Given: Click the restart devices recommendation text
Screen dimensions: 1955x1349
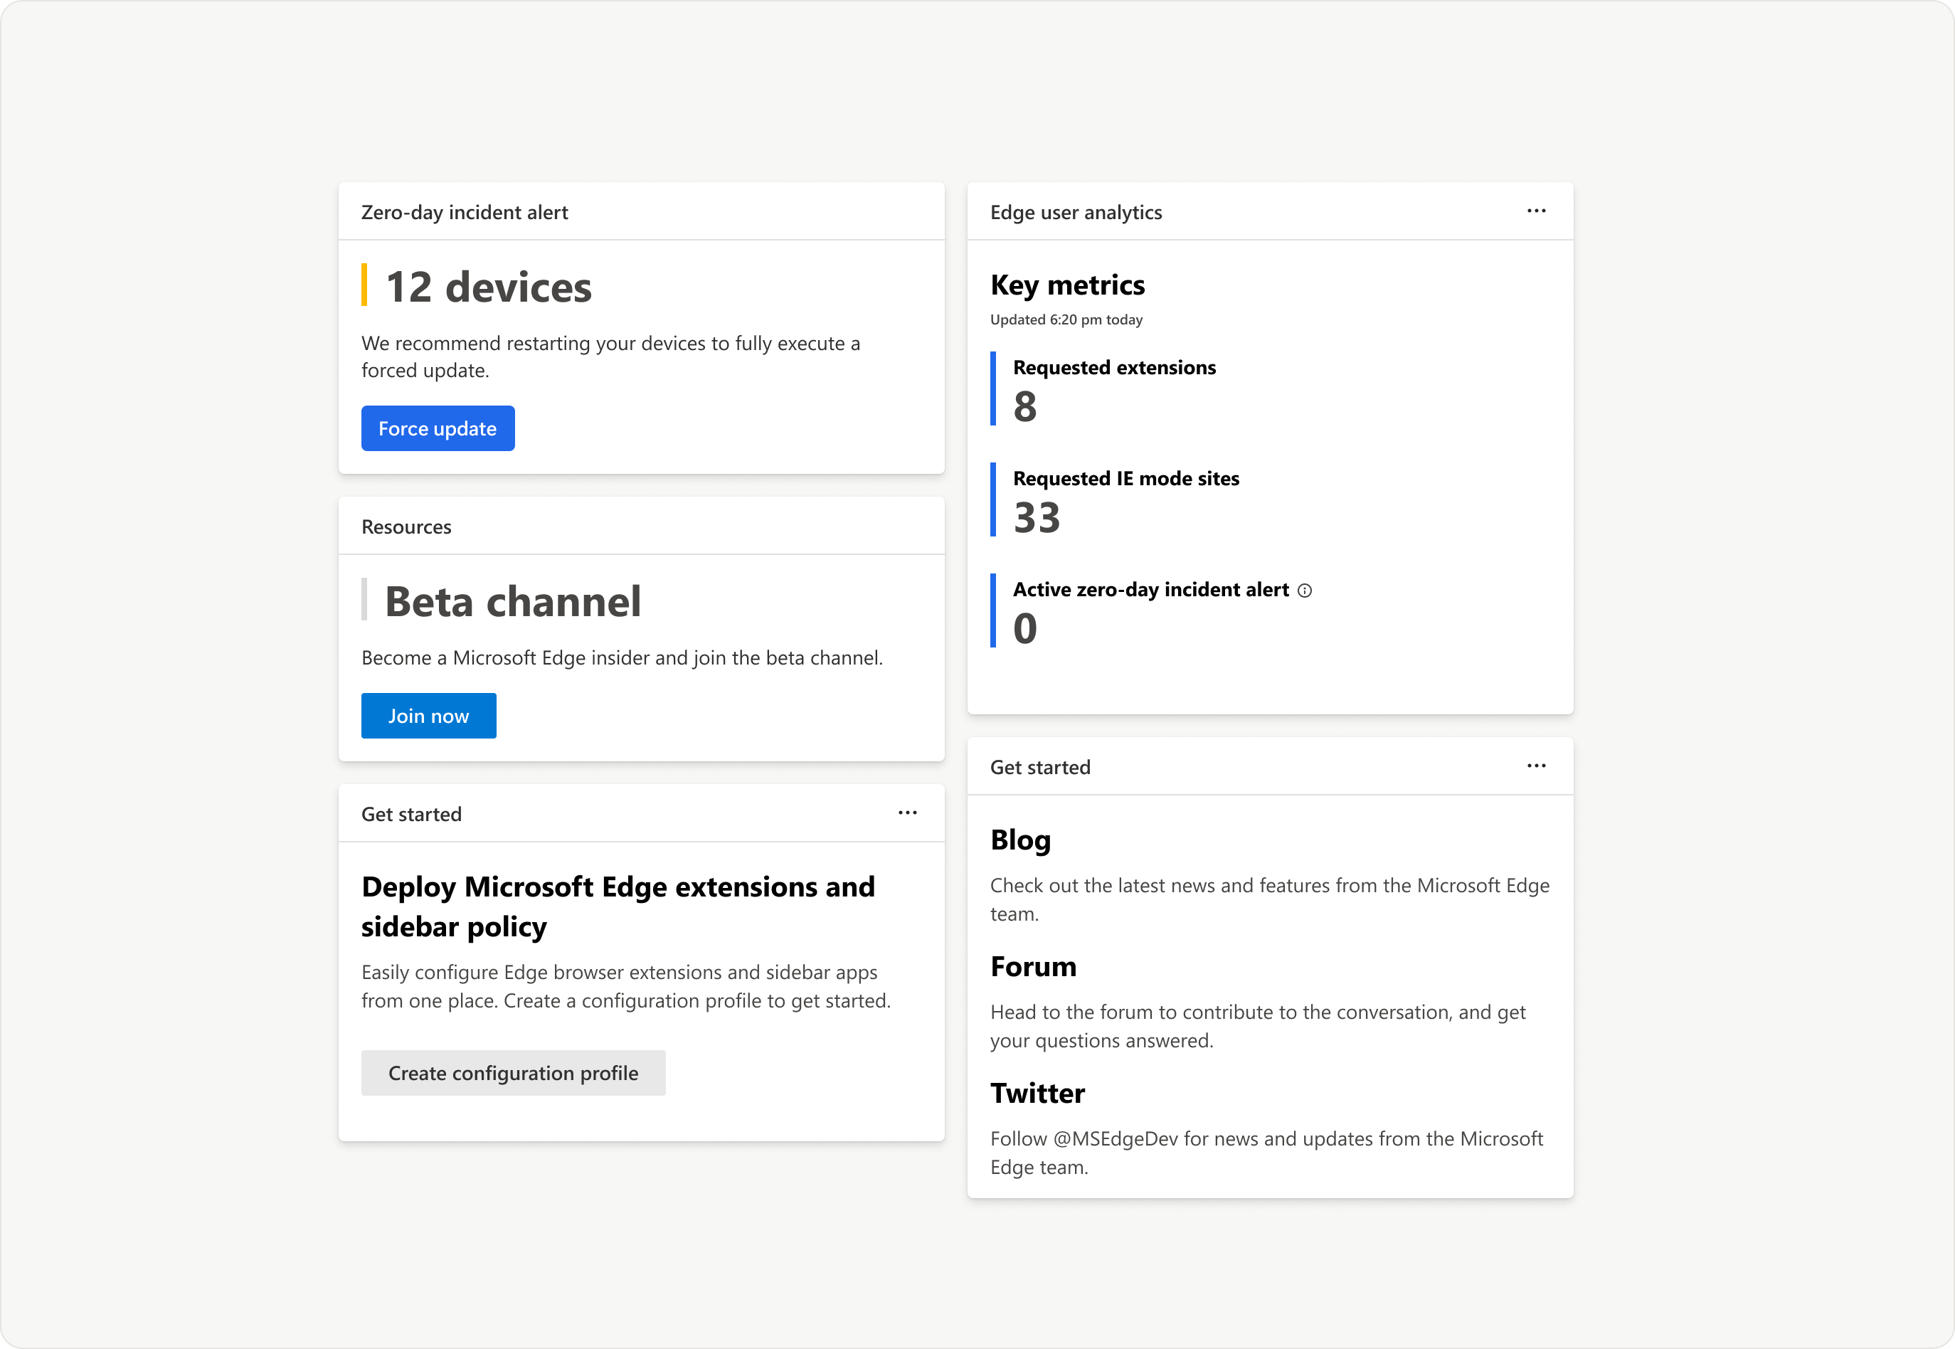Looking at the screenshot, I should click(611, 356).
